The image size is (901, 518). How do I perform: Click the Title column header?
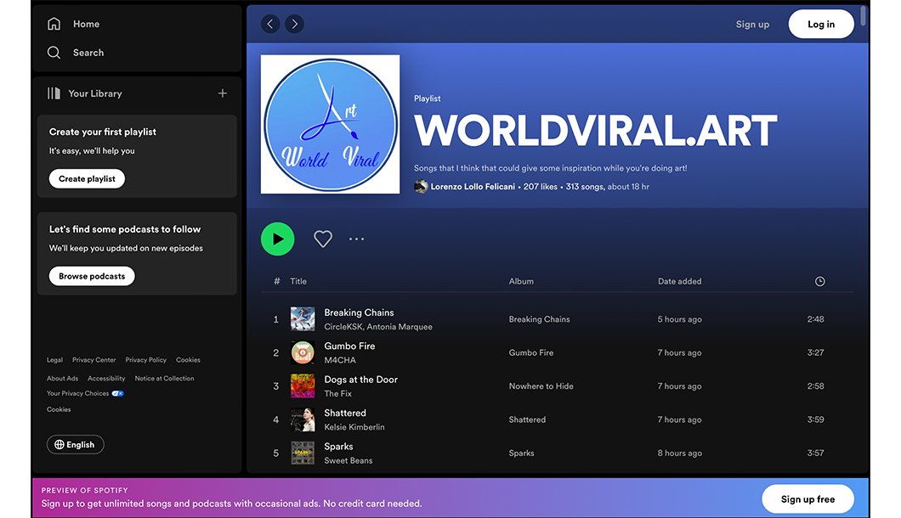coord(298,281)
